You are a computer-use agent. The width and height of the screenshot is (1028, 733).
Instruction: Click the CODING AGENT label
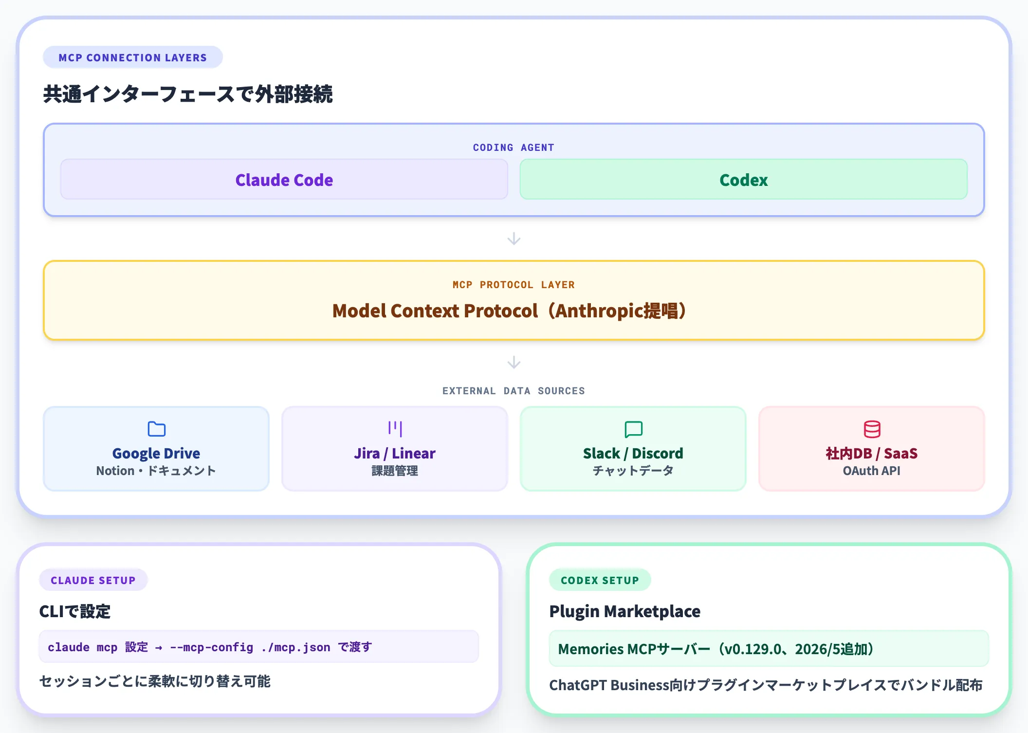tap(514, 147)
